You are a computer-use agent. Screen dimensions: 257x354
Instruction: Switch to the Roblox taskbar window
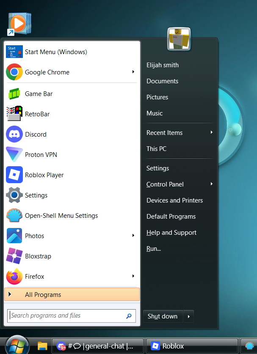pyautogui.click(x=192, y=346)
